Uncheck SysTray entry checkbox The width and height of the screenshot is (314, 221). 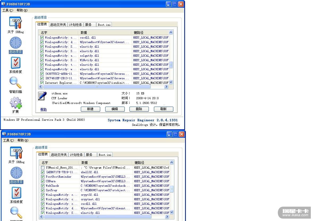pos(43,190)
